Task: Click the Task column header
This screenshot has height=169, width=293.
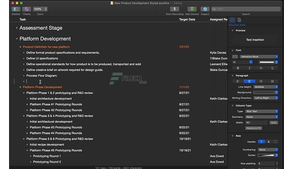Action: coord(23,19)
